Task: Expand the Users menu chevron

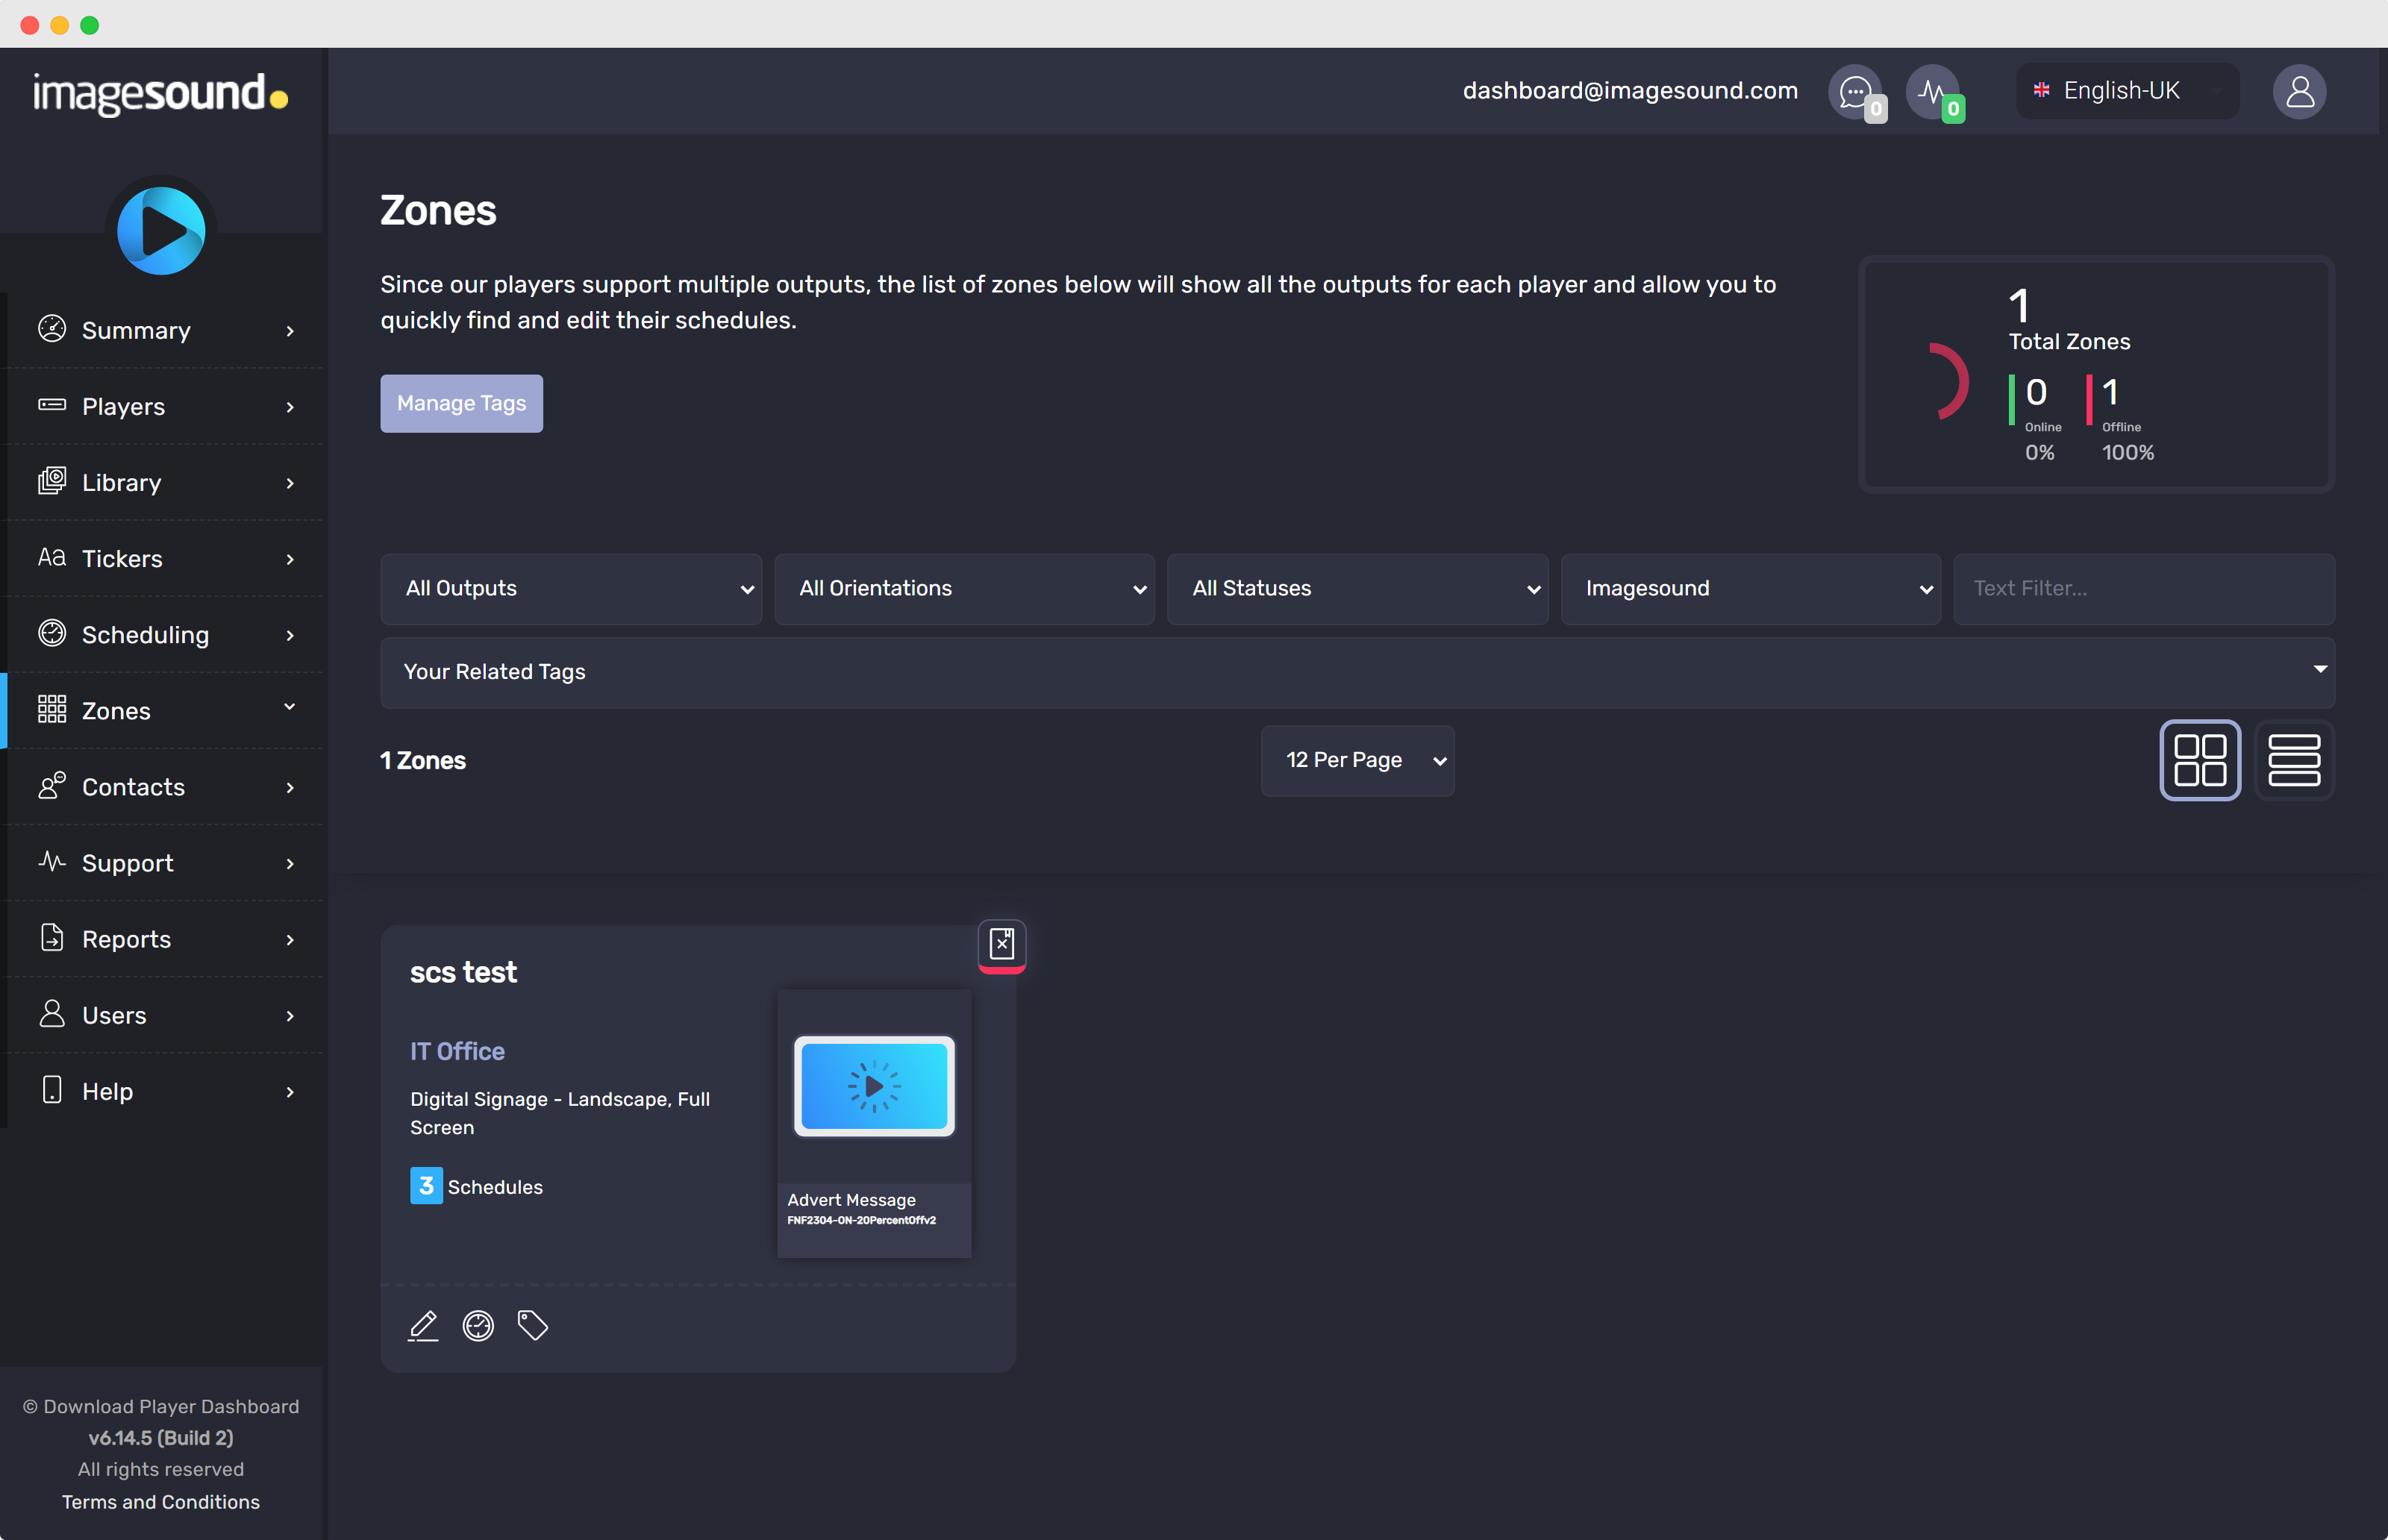Action: pyautogui.click(x=290, y=1016)
